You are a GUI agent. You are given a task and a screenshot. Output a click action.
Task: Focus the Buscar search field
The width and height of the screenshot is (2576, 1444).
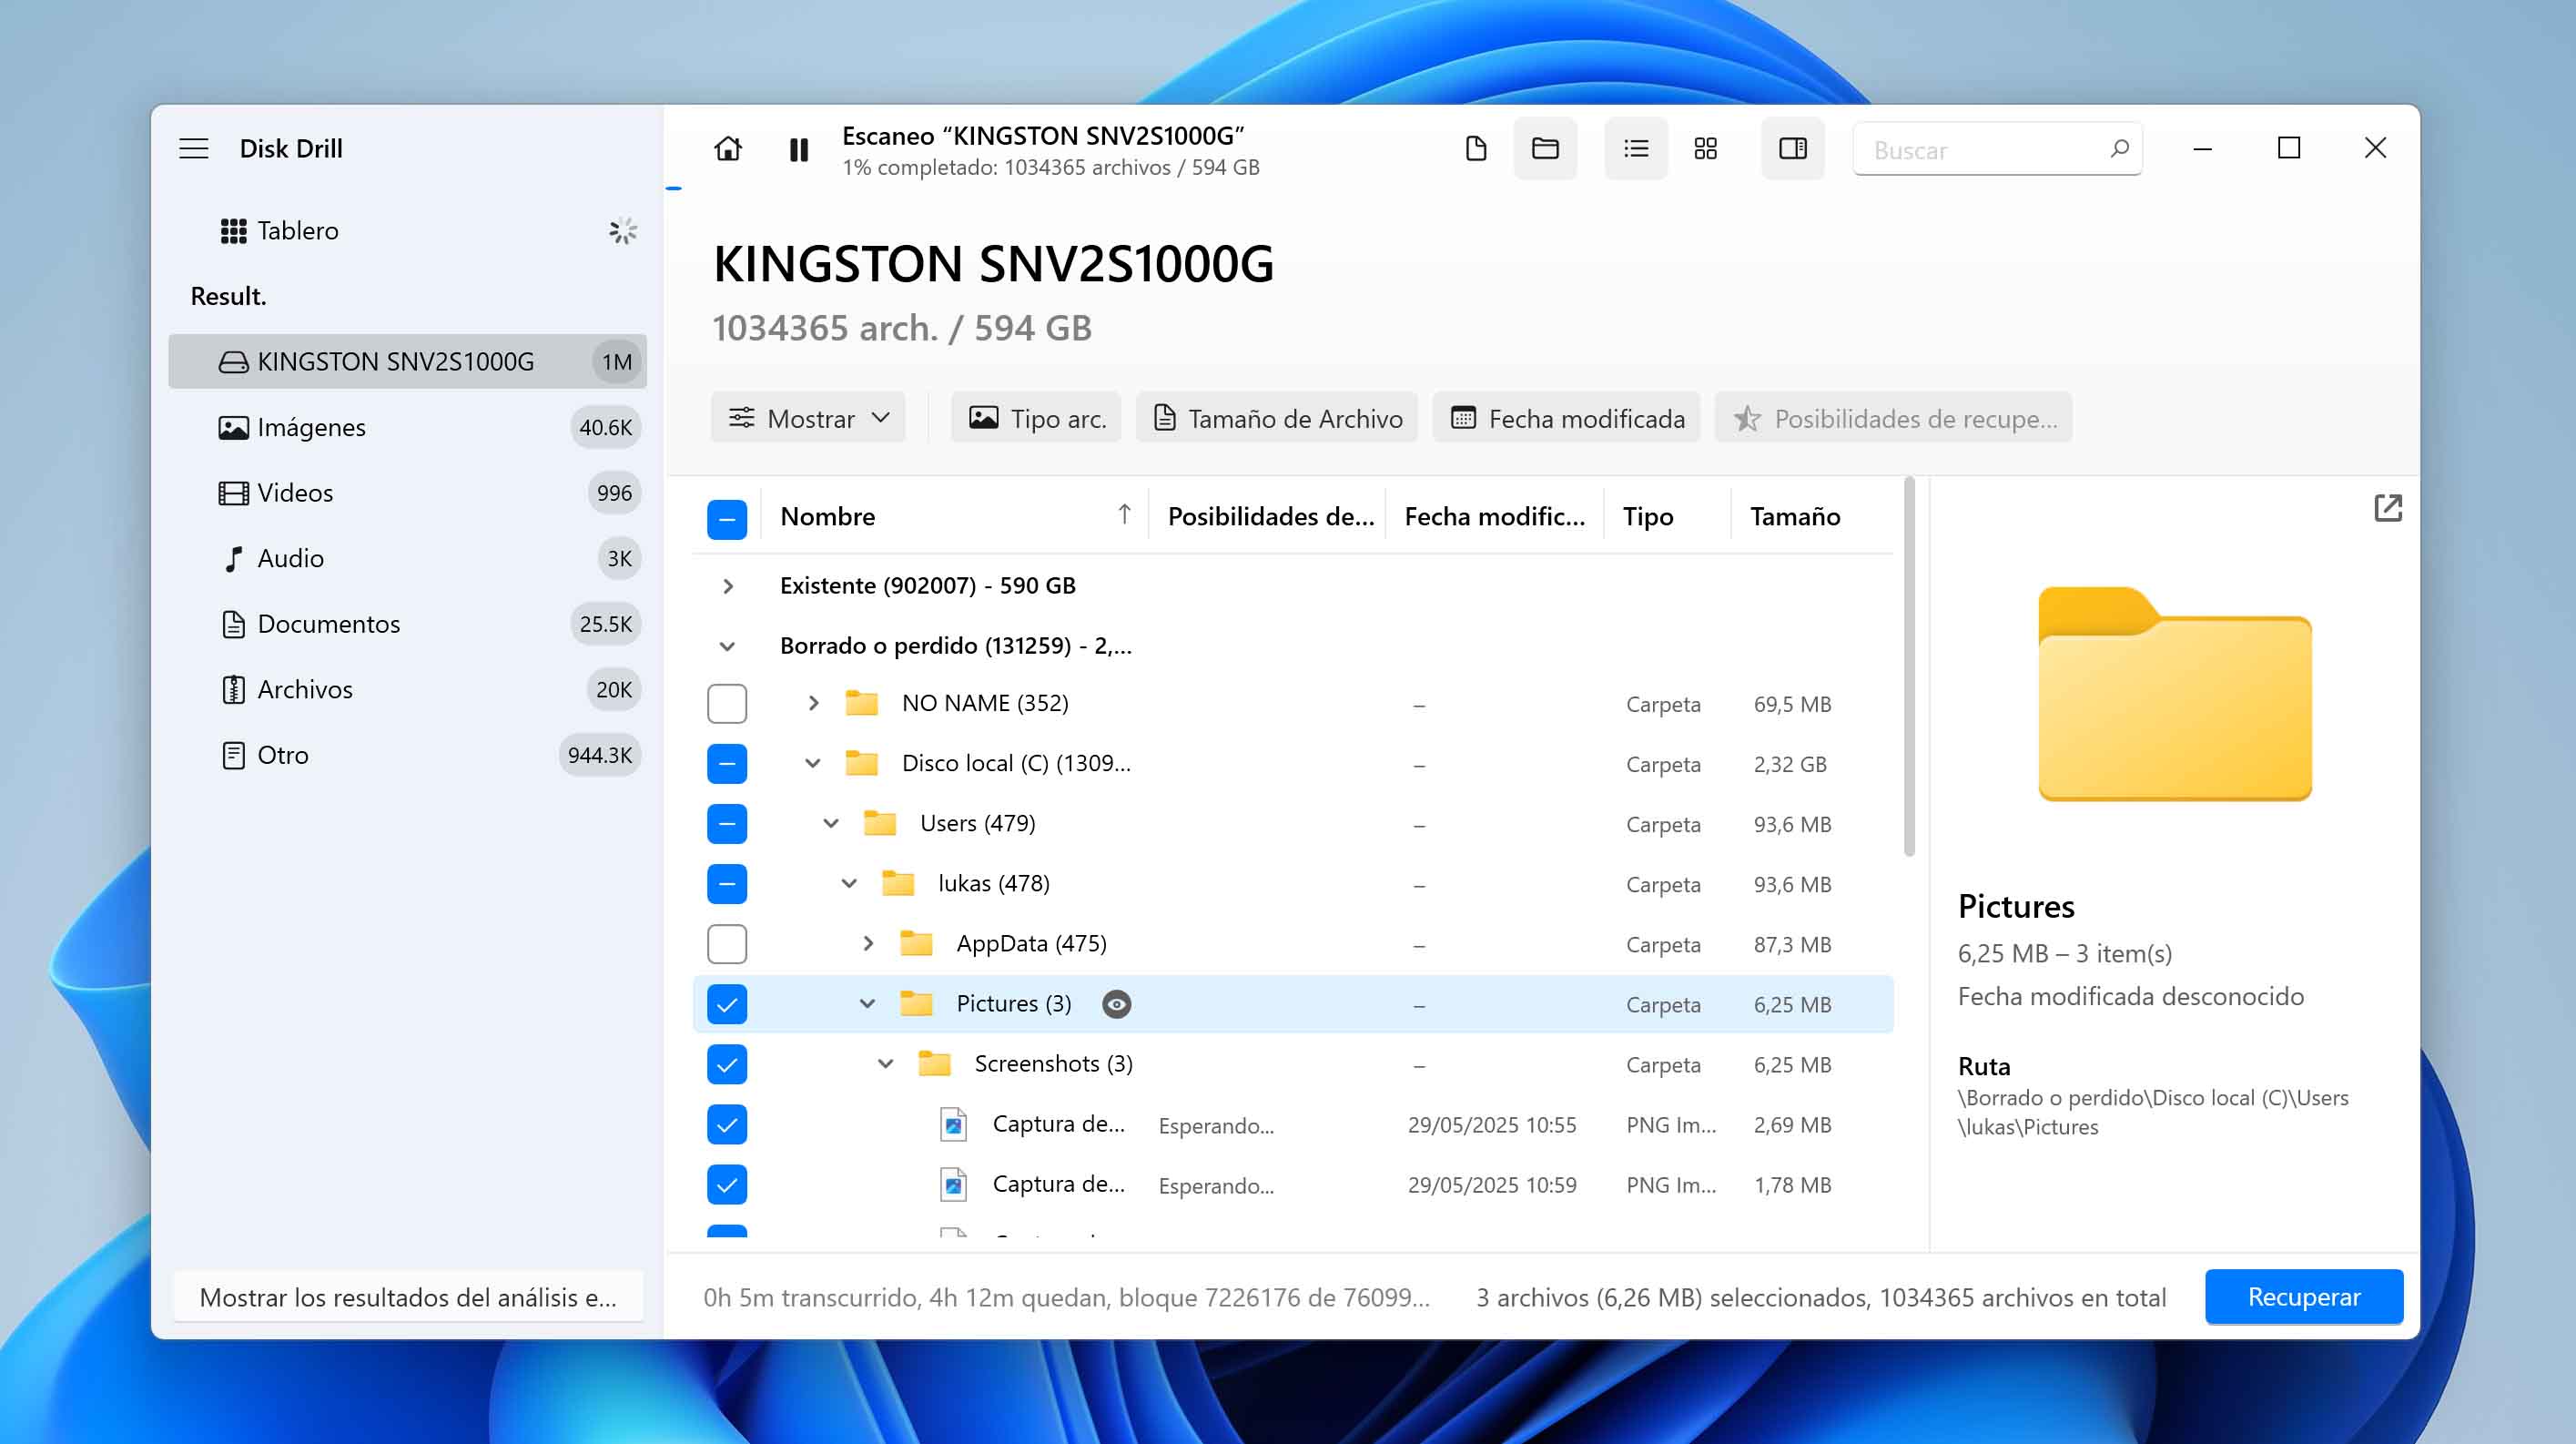(1997, 149)
